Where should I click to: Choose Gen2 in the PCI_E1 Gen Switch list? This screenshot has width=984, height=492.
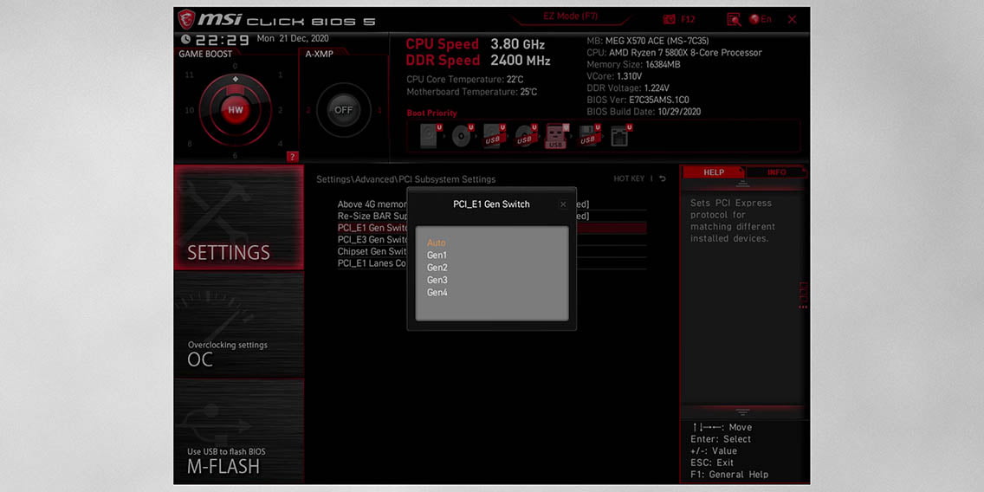click(x=437, y=268)
